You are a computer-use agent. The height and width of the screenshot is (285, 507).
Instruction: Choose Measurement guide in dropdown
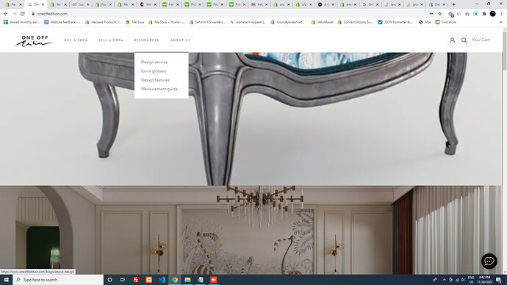[159, 89]
